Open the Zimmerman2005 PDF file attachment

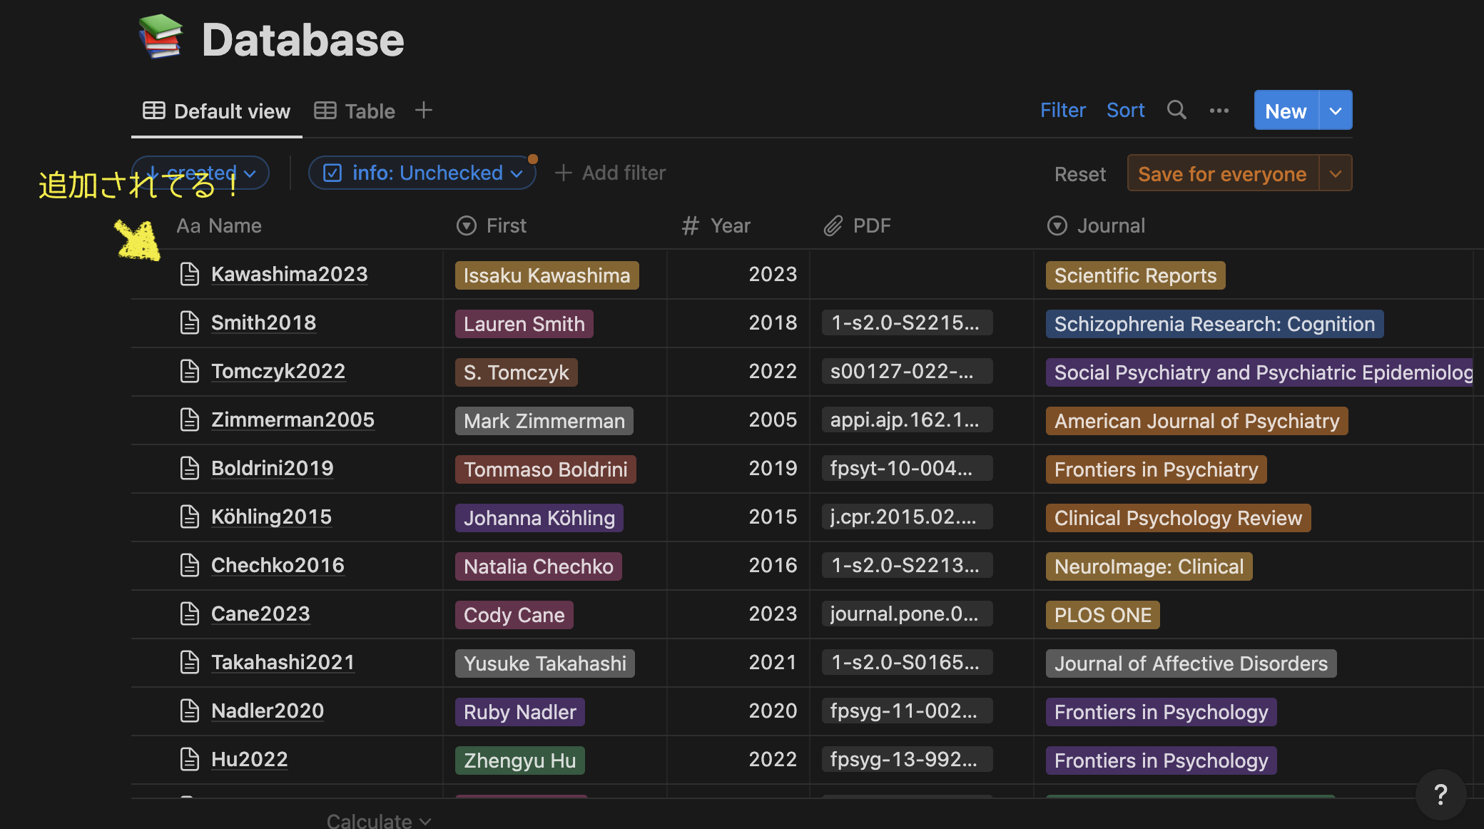point(905,420)
